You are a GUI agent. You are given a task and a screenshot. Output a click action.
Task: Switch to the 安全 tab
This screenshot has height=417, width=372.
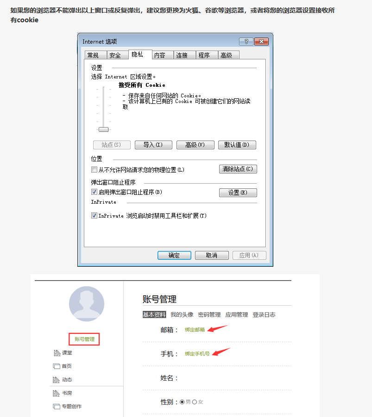[x=115, y=55]
